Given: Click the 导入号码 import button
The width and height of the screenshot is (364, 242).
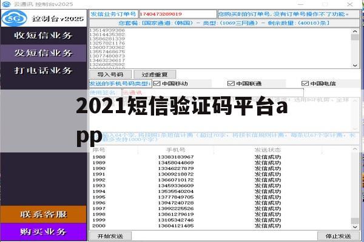Looking at the screenshot, I should 110,74.
